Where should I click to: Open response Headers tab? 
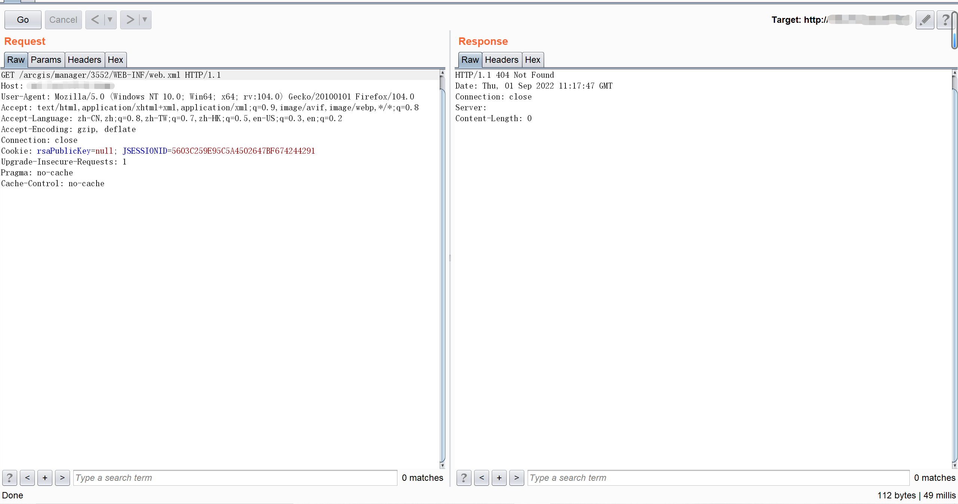click(501, 60)
